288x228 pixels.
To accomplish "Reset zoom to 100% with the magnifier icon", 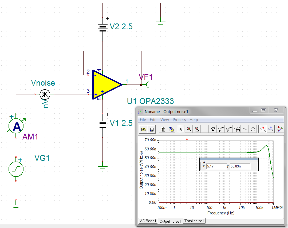I will [x=197, y=129].
